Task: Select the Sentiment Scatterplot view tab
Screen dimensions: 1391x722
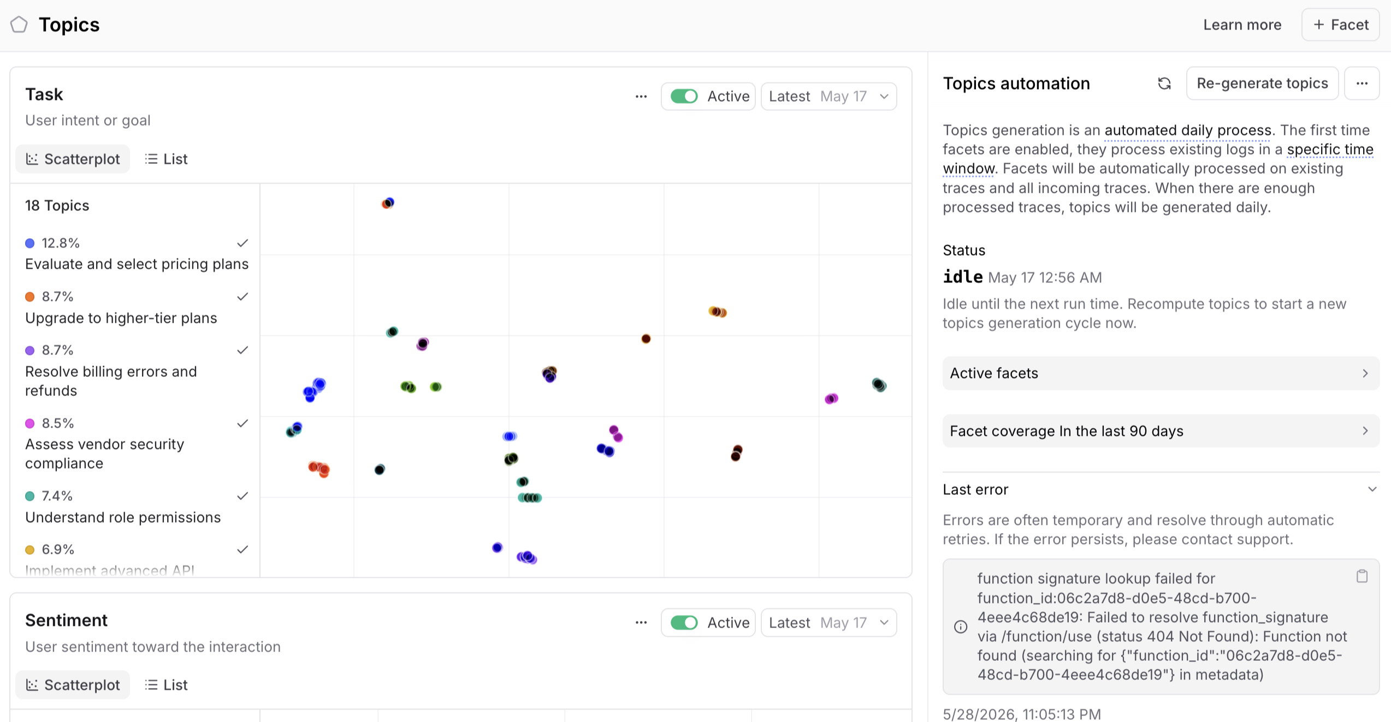Action: coord(73,685)
